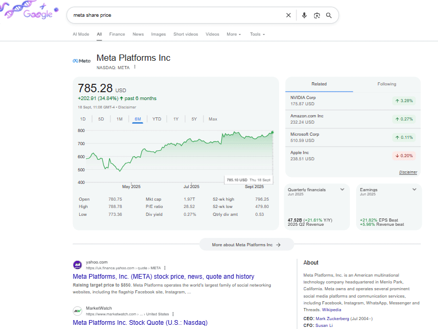438x329 pixels.
Task: Collapse the Quarterly financials panel
Action: [343, 189]
